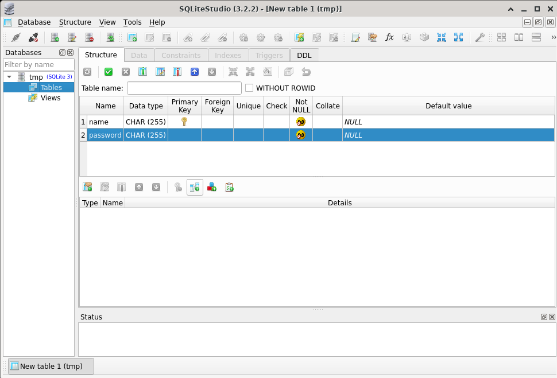The width and height of the screenshot is (557, 378).
Task: Select the Structure tab
Action: pyautogui.click(x=101, y=55)
